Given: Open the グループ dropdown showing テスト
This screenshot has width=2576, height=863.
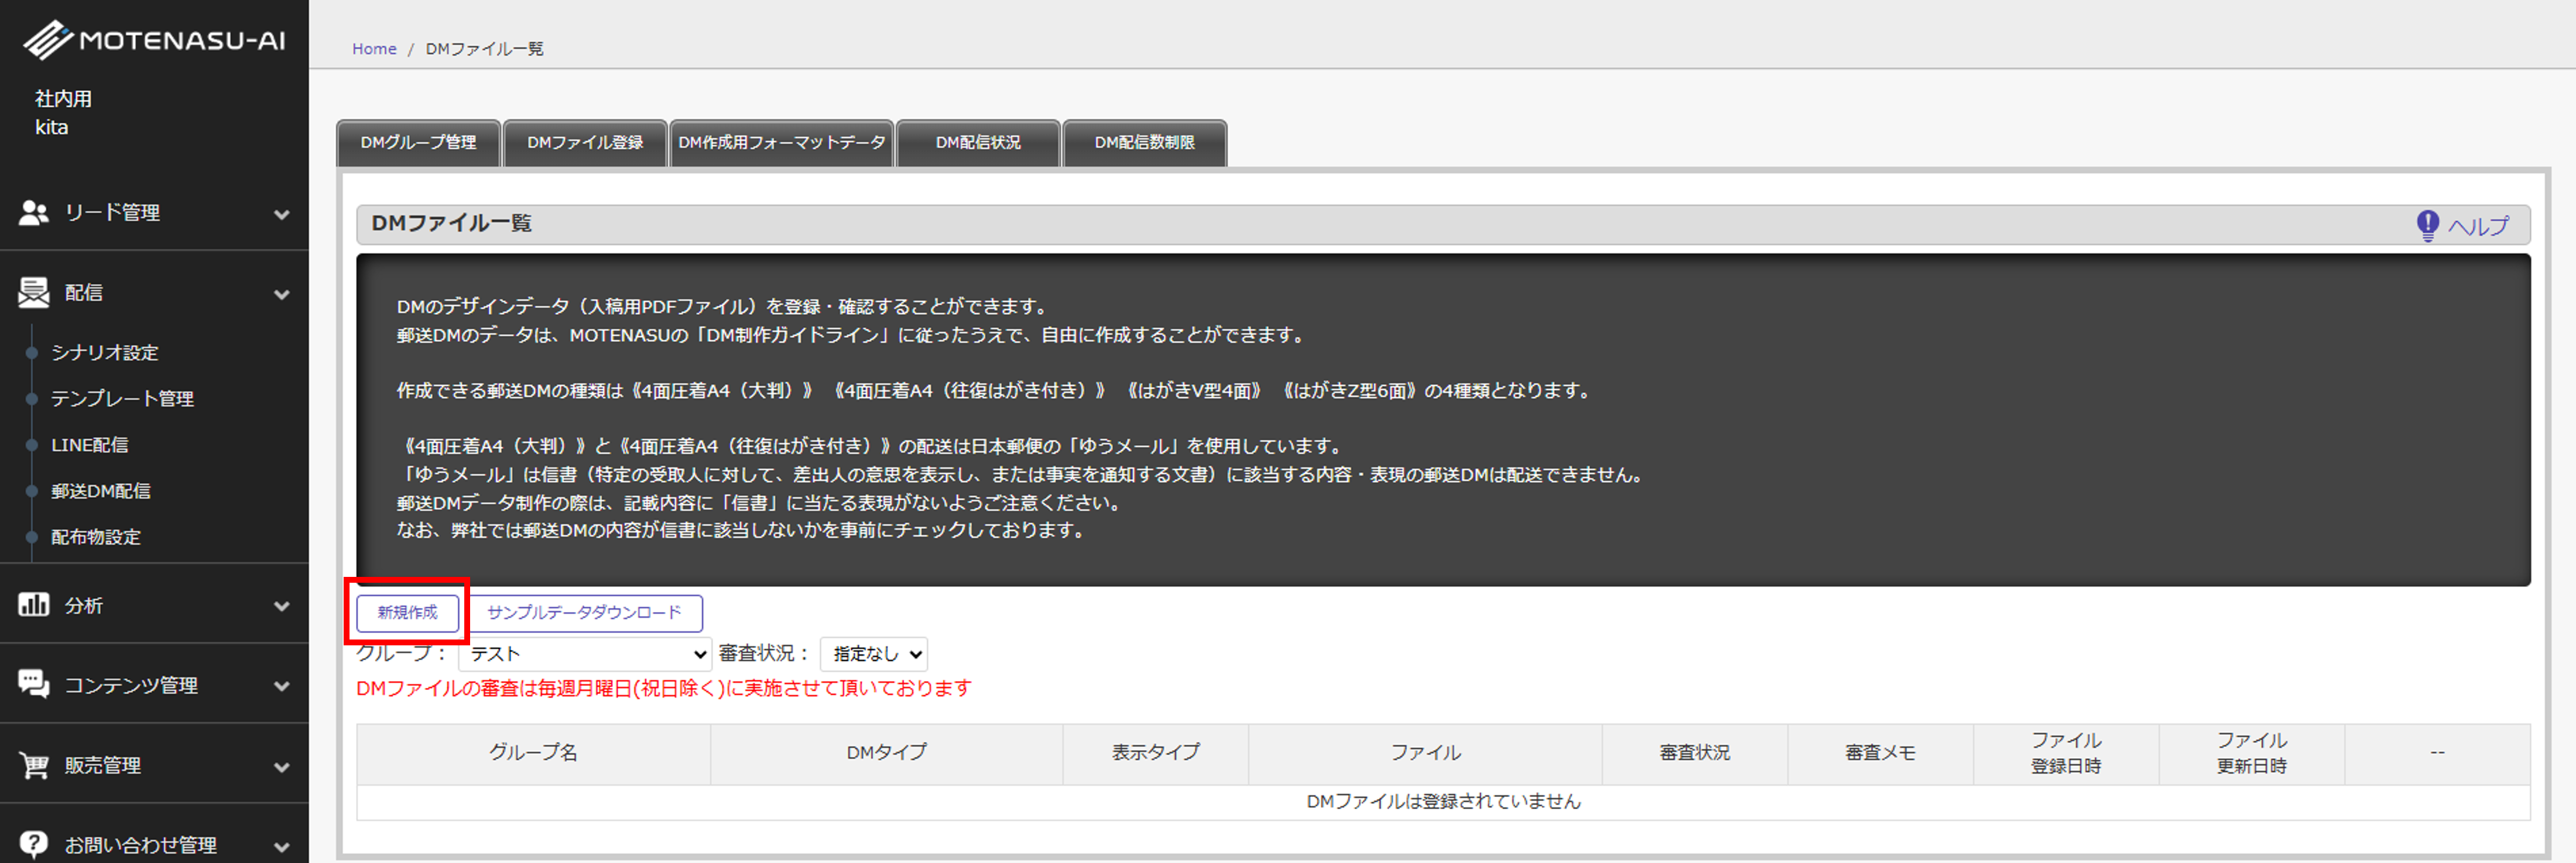Looking at the screenshot, I should 585,654.
